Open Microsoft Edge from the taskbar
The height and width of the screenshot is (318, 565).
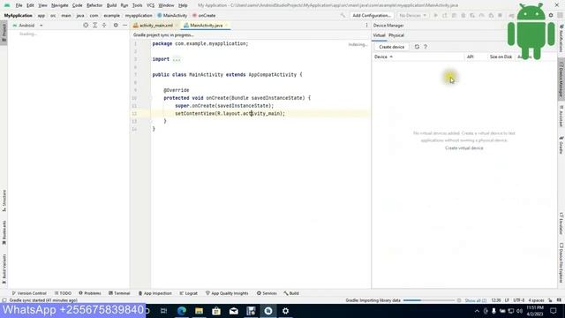click(182, 311)
